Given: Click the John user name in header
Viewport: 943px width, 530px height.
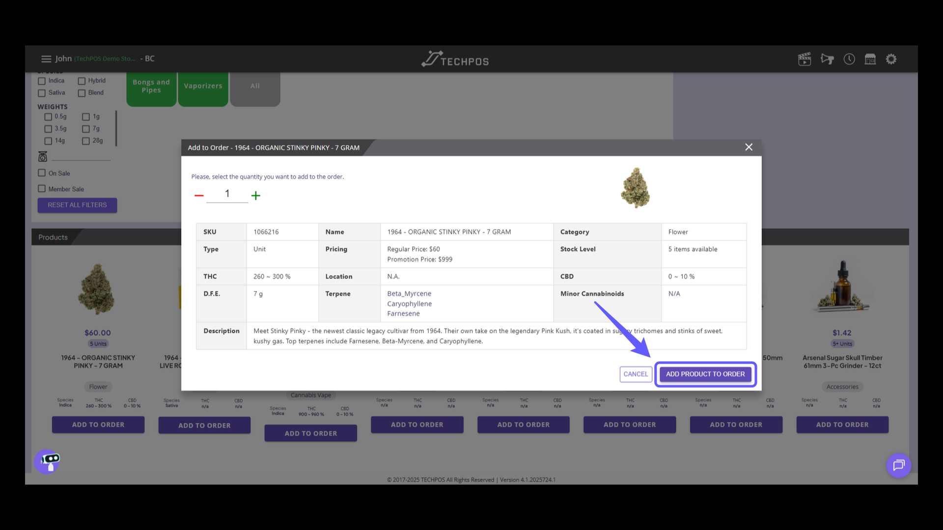Looking at the screenshot, I should tap(63, 58).
